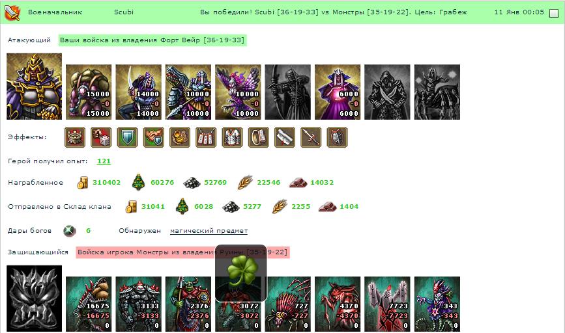The width and height of the screenshot is (565, 333).
Task: Tick the report selection checkbox
Action: click(x=553, y=13)
